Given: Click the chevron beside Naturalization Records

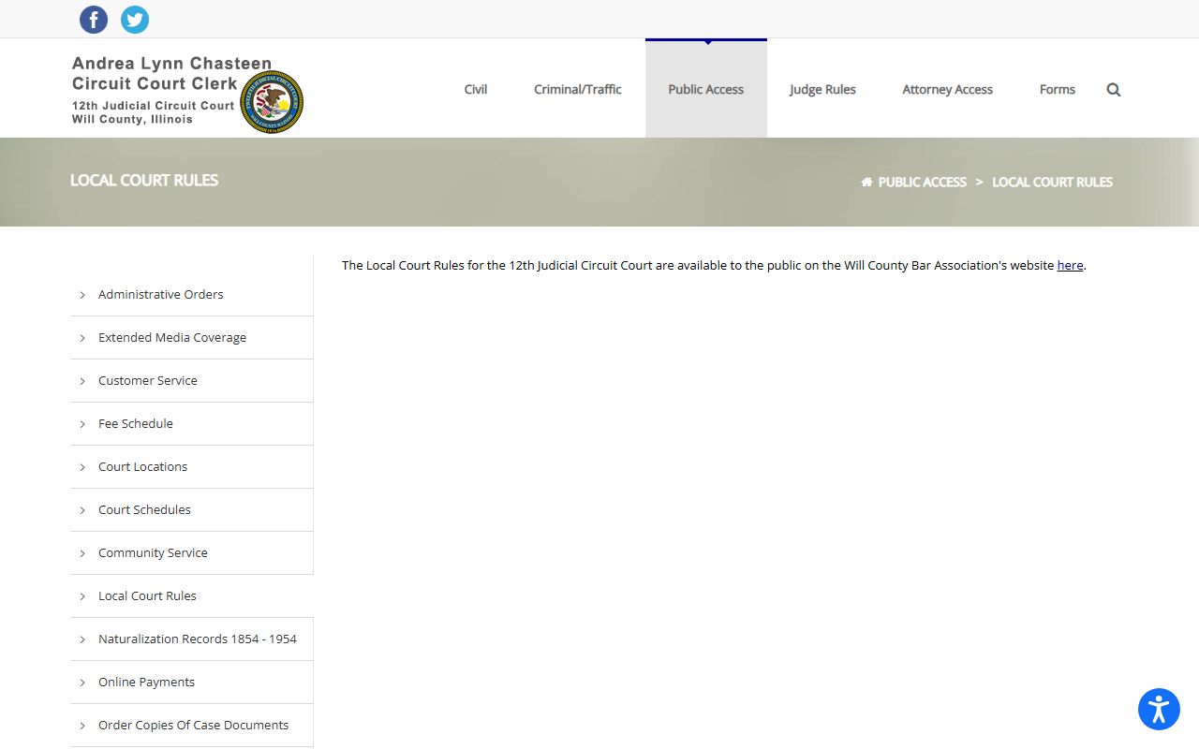Looking at the screenshot, I should tap(82, 639).
